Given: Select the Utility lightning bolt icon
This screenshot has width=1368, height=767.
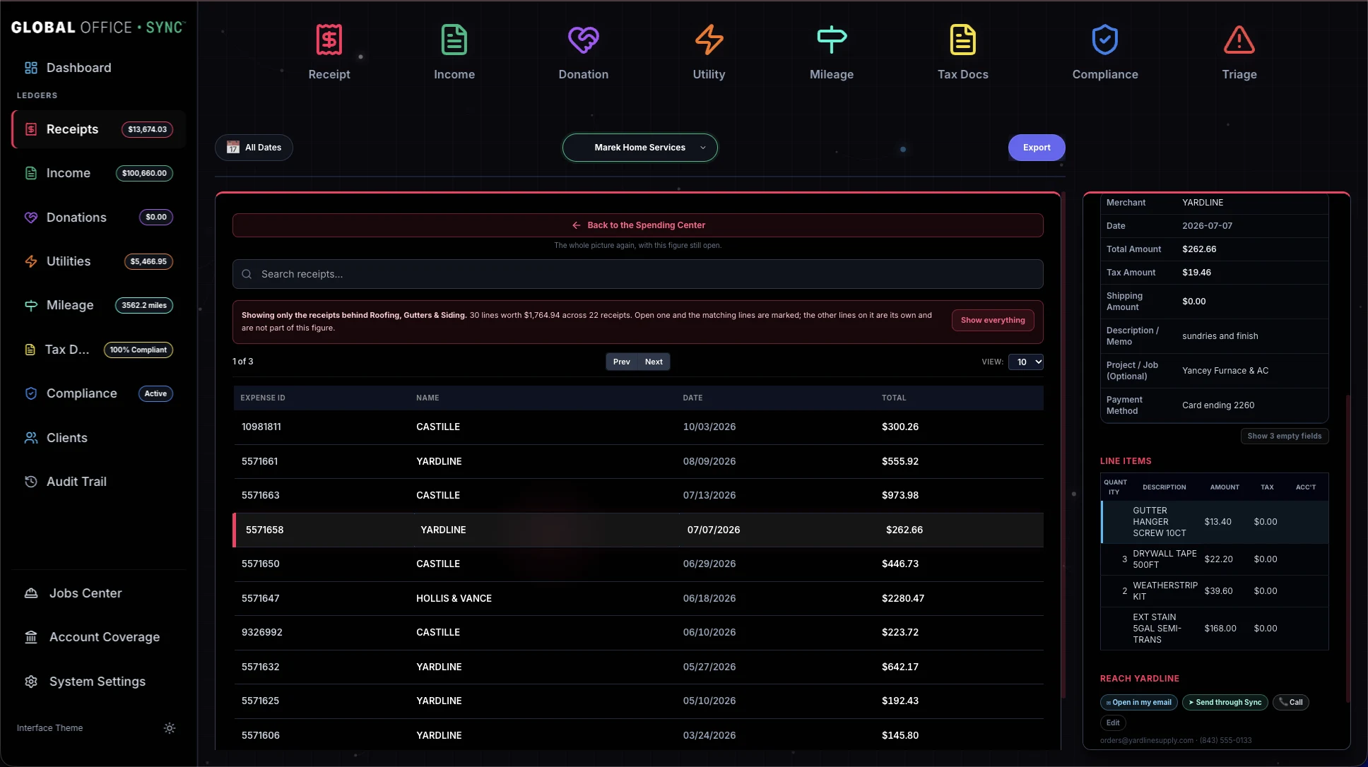Looking at the screenshot, I should tap(709, 40).
